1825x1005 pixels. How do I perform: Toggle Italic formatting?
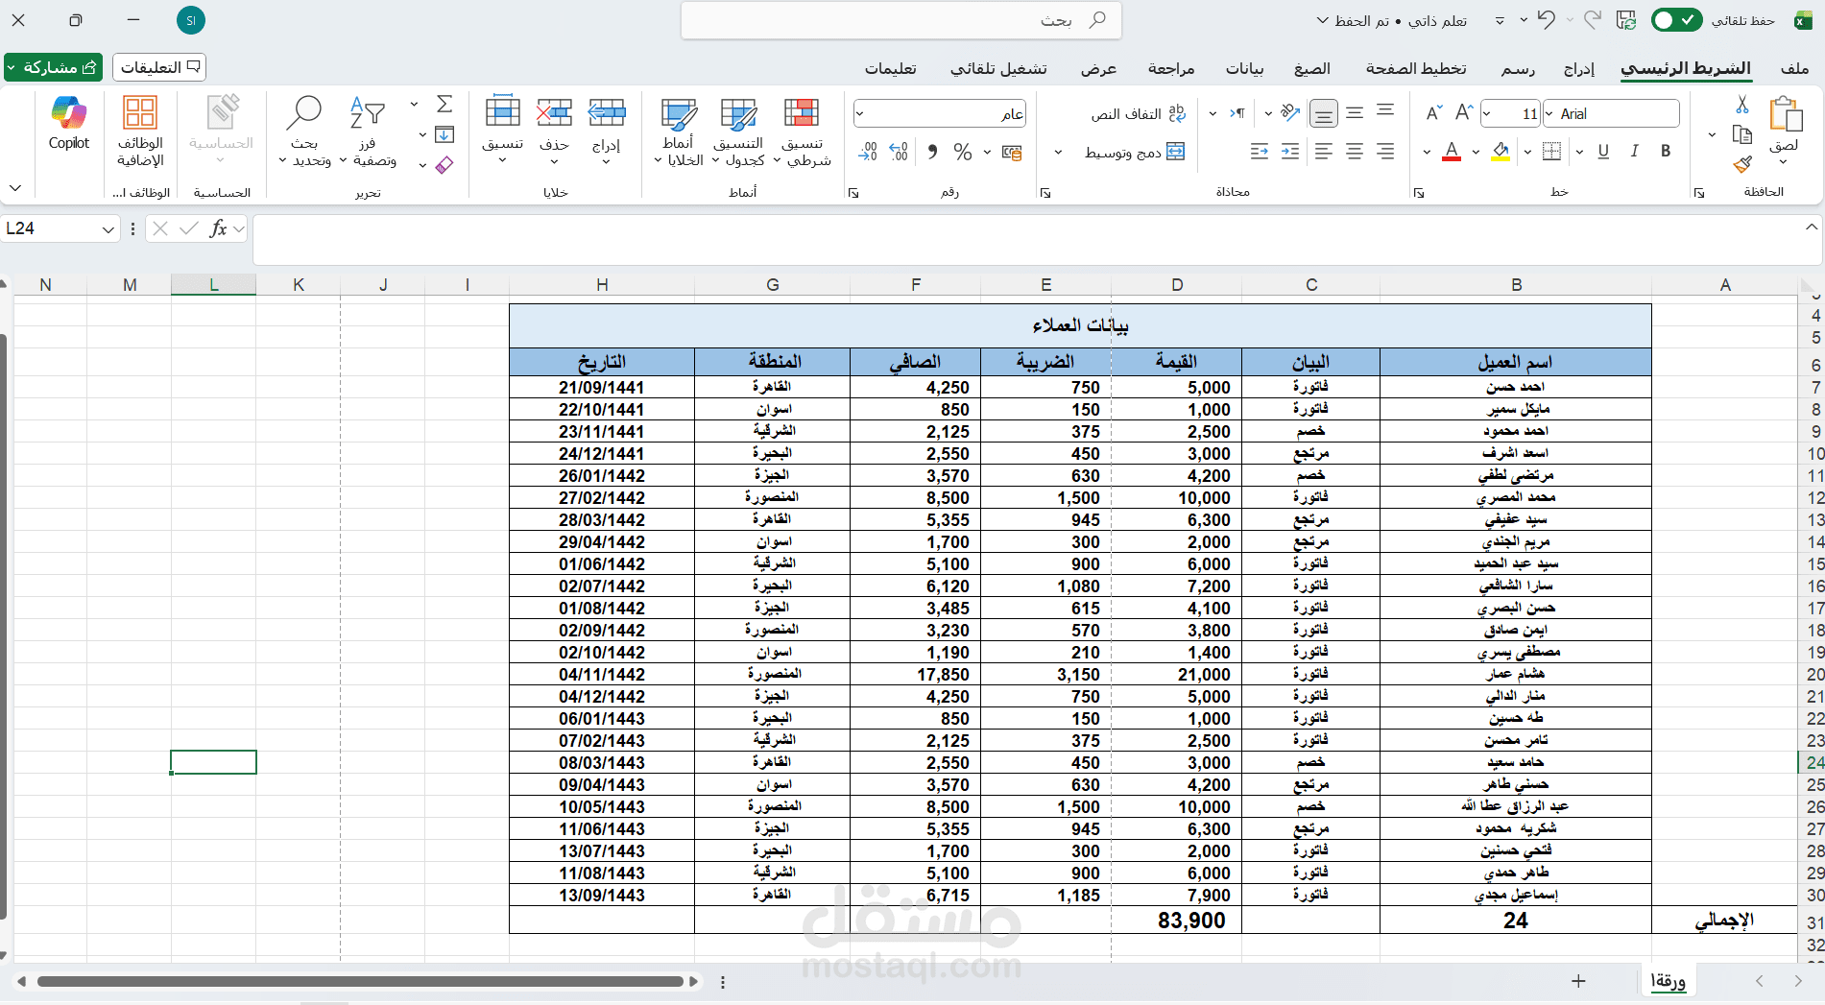point(1635,151)
